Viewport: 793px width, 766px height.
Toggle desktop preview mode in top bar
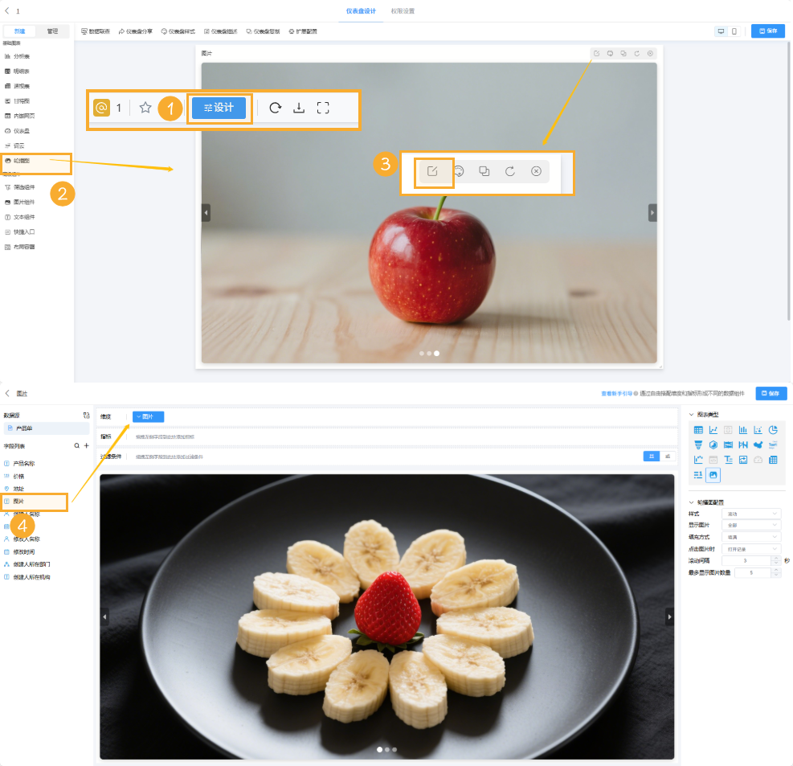point(721,31)
